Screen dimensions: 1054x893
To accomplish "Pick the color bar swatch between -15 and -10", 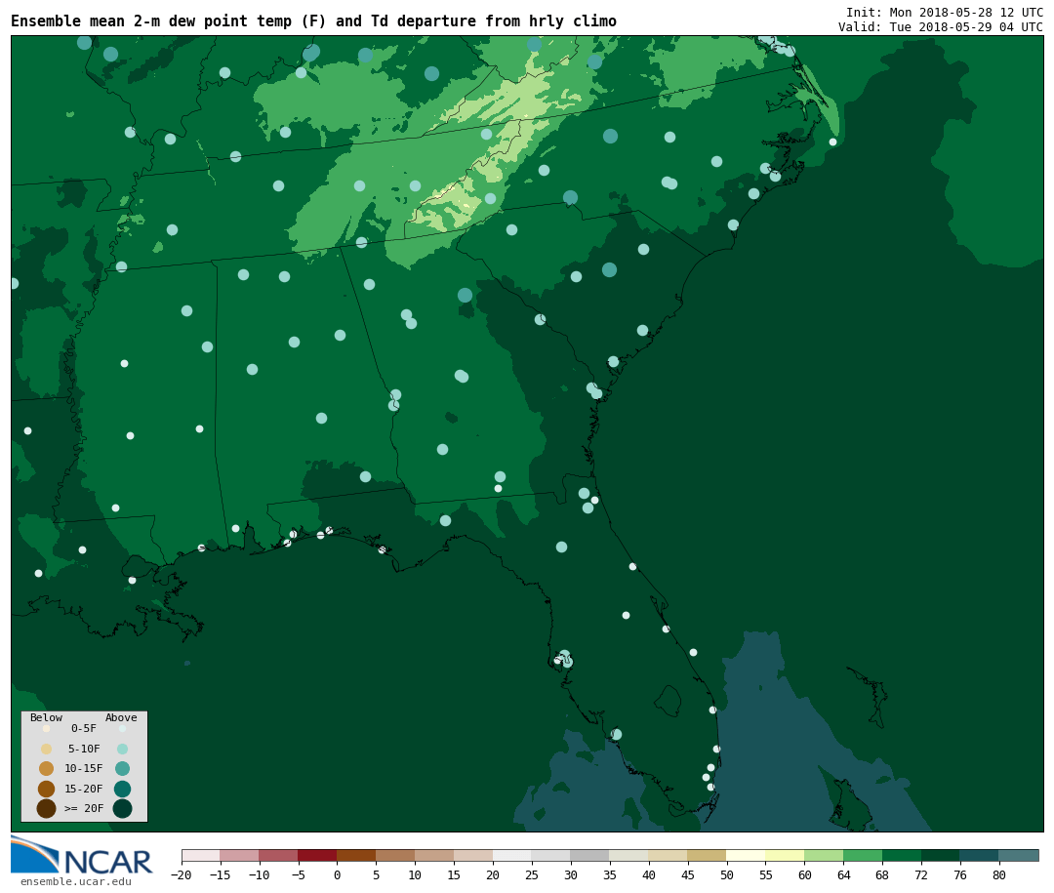I will pos(239,855).
